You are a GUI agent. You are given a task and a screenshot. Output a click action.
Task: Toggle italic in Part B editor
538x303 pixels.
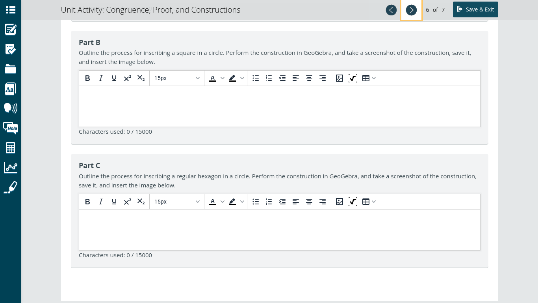coord(101,78)
